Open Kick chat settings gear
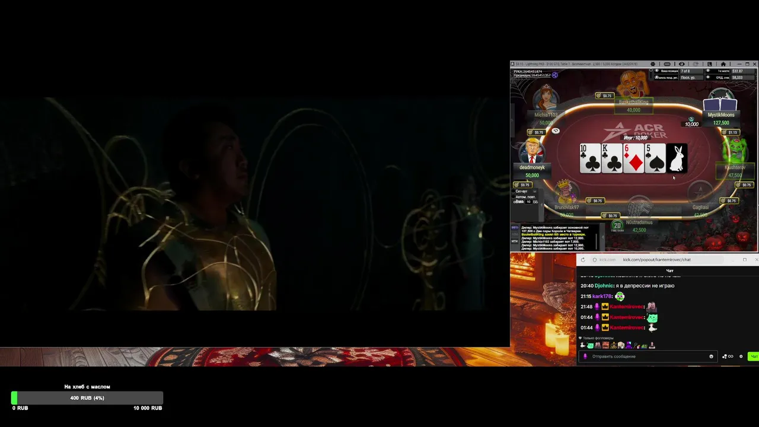 pos(741,356)
